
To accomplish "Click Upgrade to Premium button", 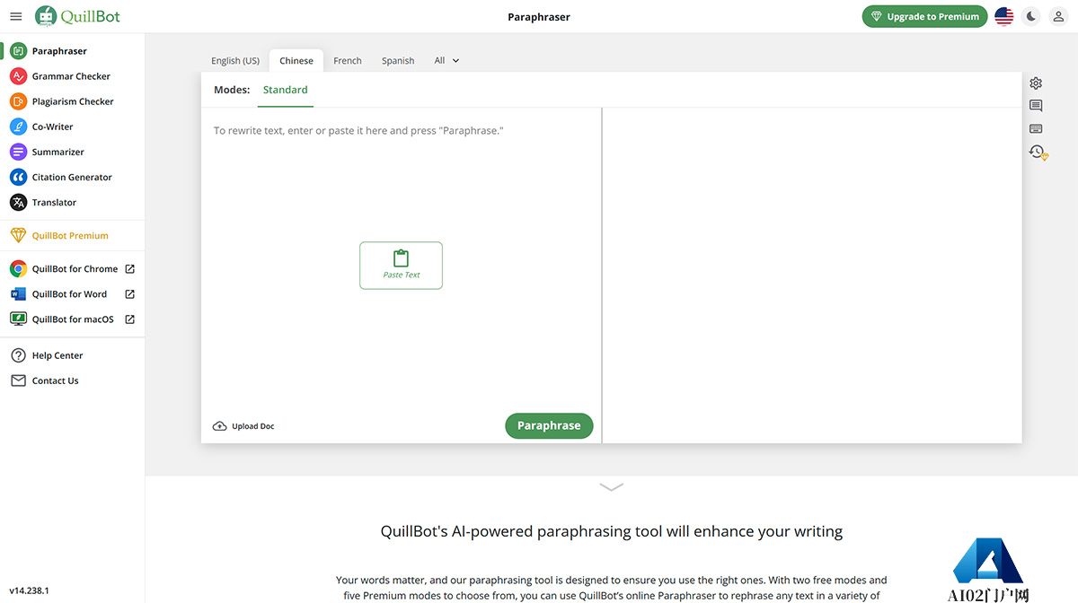I will [924, 16].
